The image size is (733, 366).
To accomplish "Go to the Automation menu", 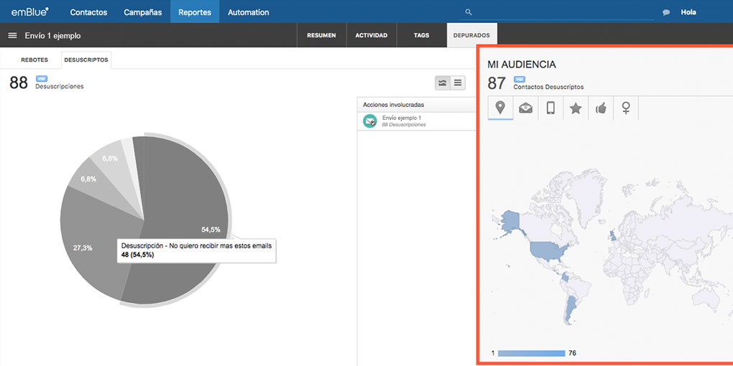I will pos(248,12).
